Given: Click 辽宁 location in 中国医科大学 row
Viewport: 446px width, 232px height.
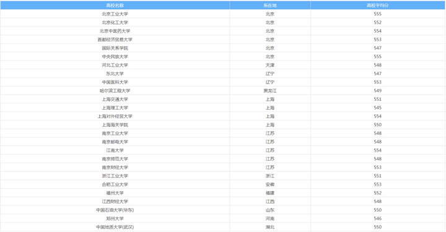Looking at the screenshot, I should 270,82.
